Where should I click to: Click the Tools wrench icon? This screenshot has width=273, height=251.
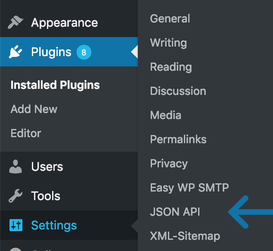coord(16,196)
